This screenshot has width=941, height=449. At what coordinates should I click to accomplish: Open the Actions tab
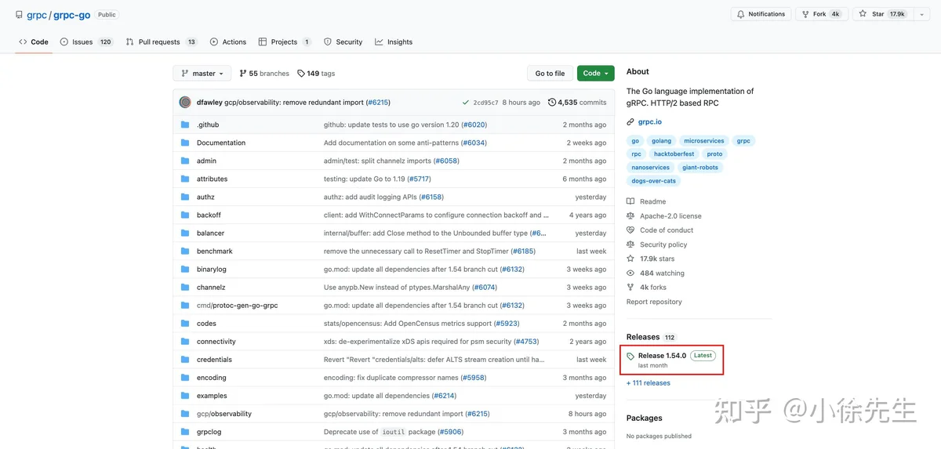click(227, 42)
